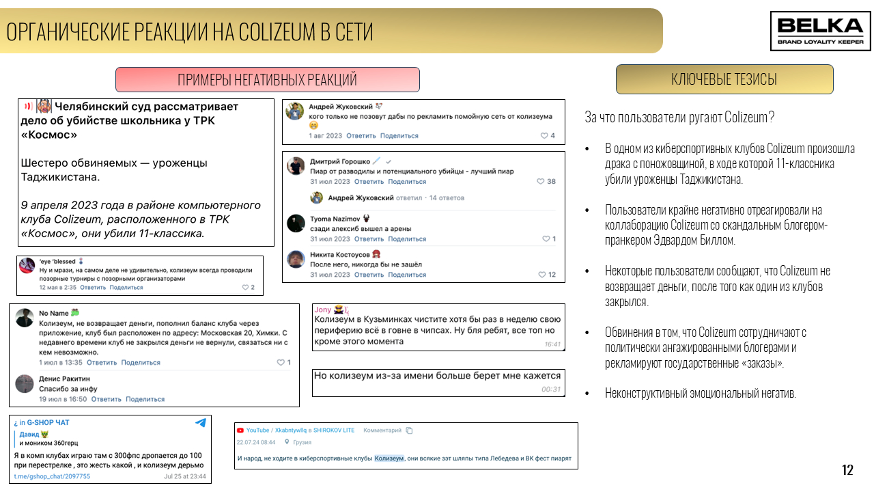Screen dimensions: 874x492
Task: Like Tyoma Nazimov's comment via heart icon
Action: click(x=546, y=239)
